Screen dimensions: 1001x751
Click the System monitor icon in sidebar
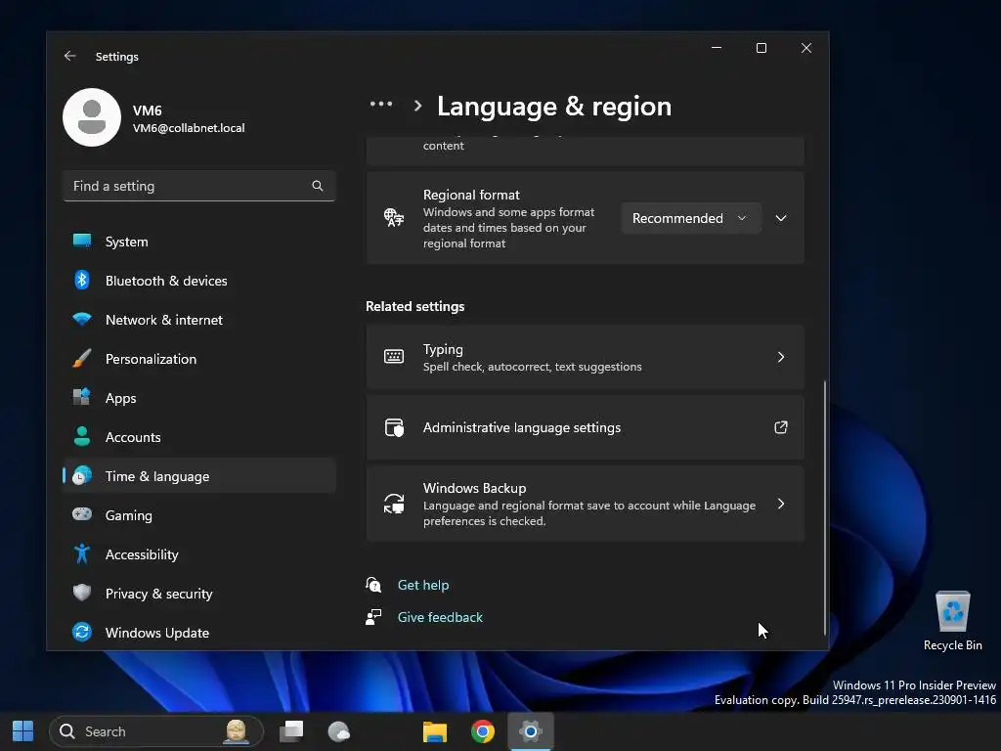pyautogui.click(x=82, y=241)
